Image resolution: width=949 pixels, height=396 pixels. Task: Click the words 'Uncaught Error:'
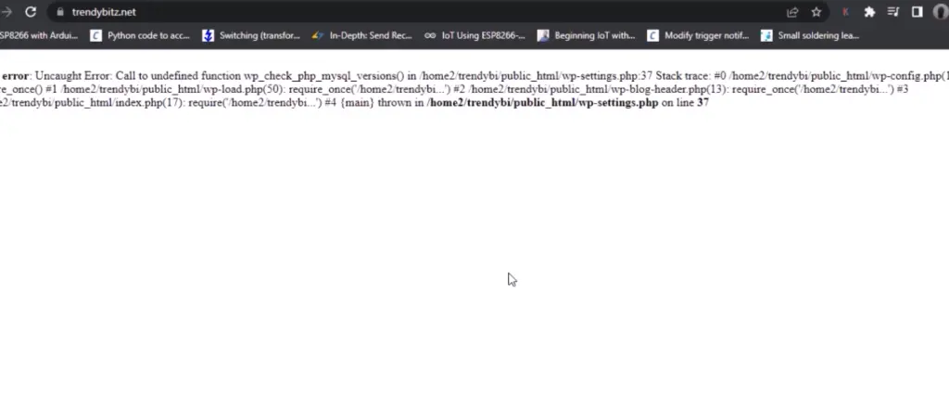coord(74,76)
